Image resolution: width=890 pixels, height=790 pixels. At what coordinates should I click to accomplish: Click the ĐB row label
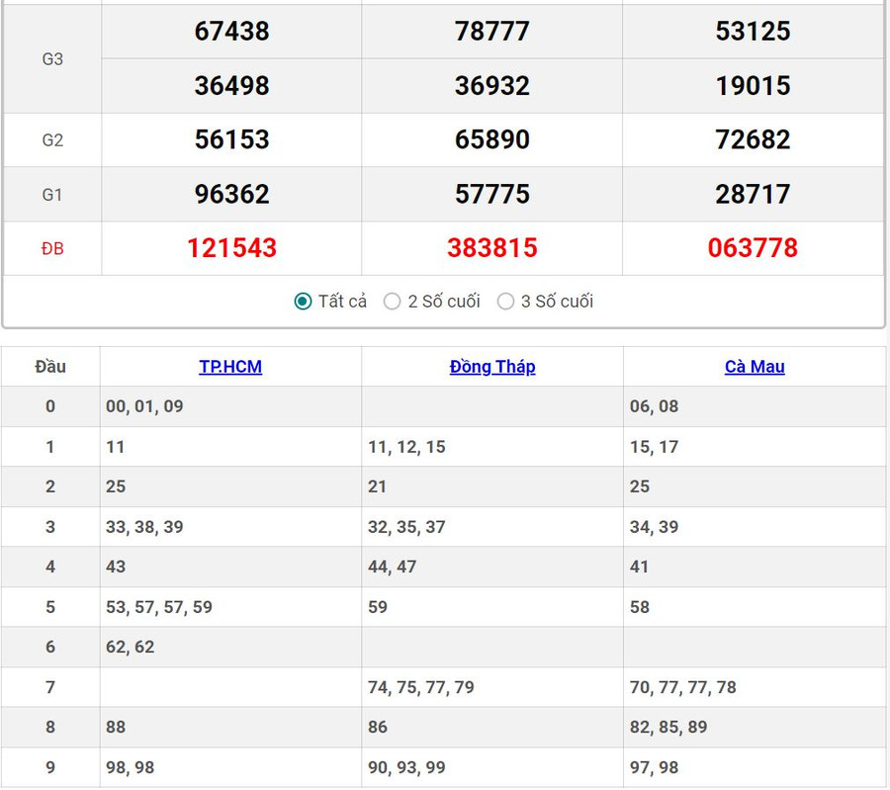[52, 249]
